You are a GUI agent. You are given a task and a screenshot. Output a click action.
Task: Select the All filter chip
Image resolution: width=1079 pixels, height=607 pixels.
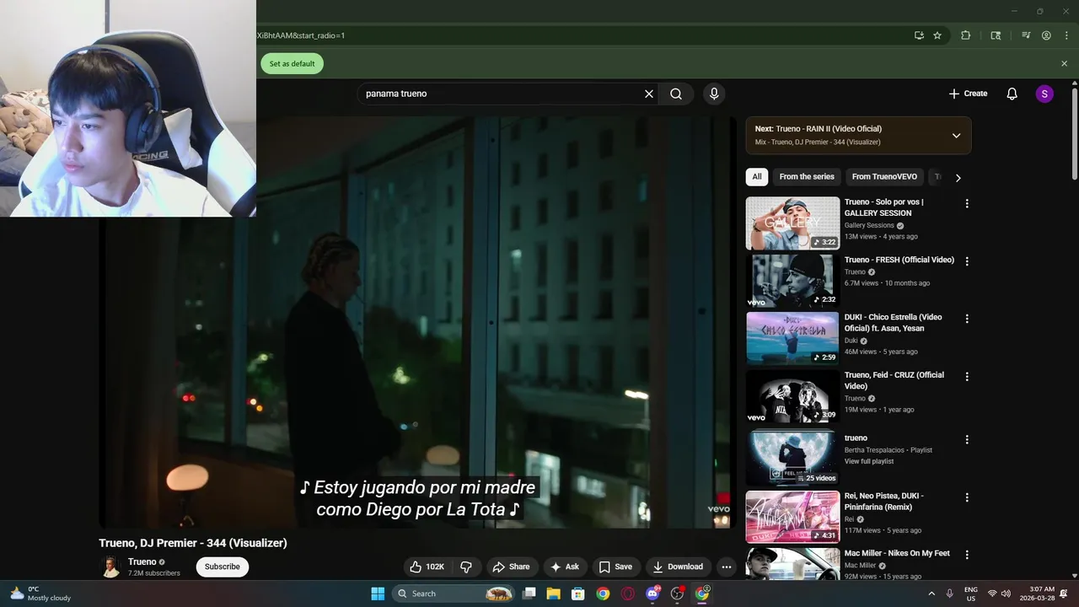coord(757,177)
